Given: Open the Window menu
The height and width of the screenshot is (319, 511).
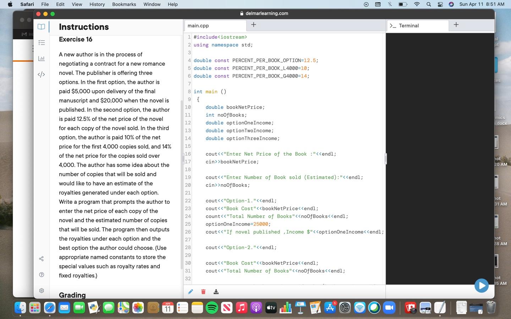Looking at the screenshot, I should [152, 4].
